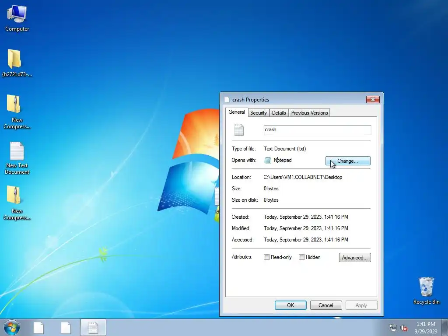Click the Created date value text
Viewport: 448px width, 336px height.
pos(306,217)
